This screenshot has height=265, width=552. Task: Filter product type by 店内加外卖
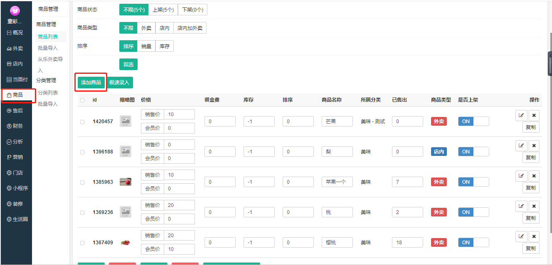point(190,28)
